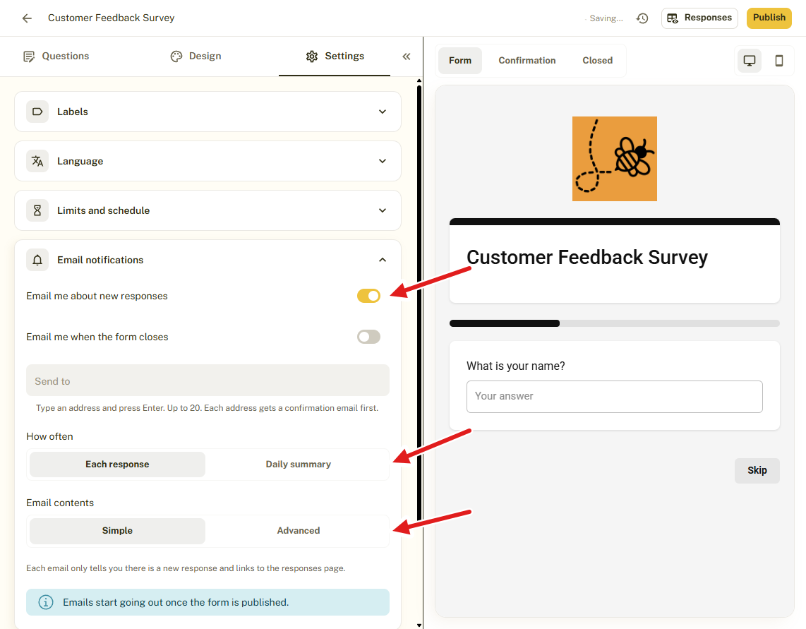Open the Responses page

699,18
